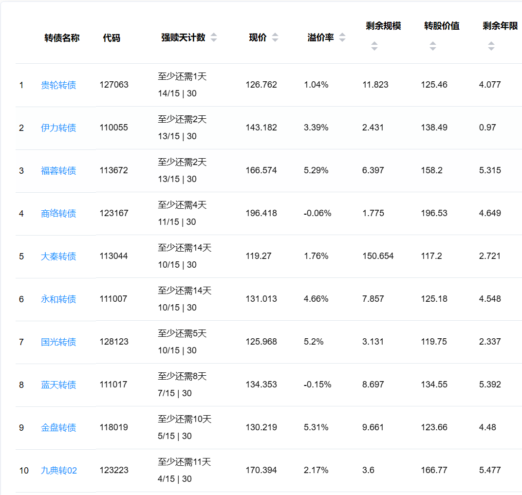Open the 金盘转债 link
This screenshot has height=495, width=522.
(x=58, y=428)
